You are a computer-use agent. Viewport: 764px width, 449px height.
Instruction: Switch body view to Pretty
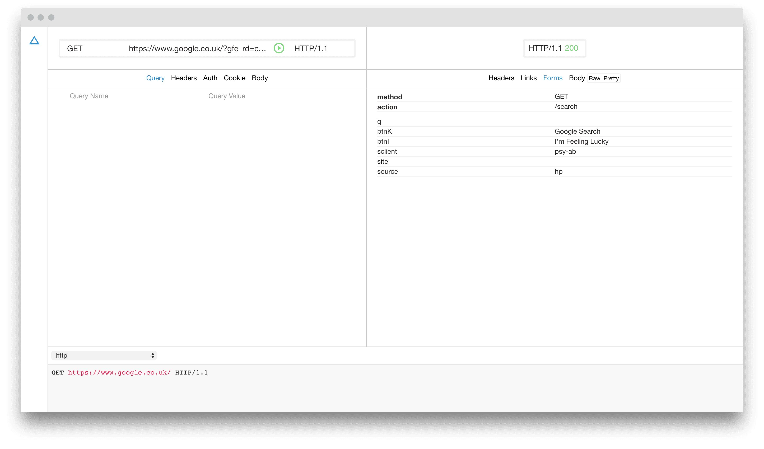coord(611,78)
